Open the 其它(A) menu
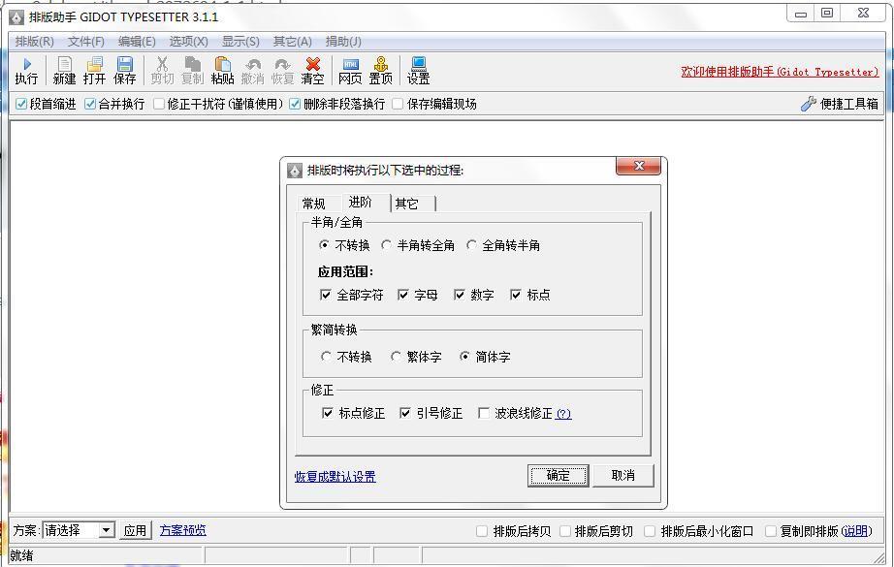Image resolution: width=894 pixels, height=567 pixels. point(293,42)
